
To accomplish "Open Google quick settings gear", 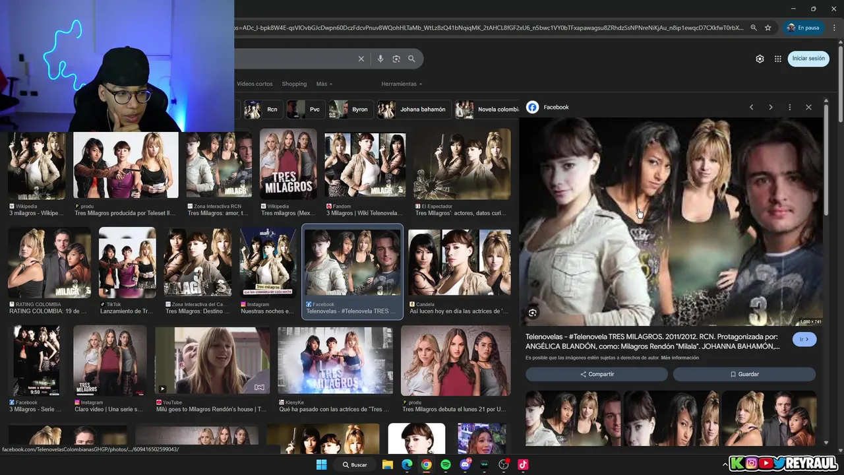I will point(760,59).
